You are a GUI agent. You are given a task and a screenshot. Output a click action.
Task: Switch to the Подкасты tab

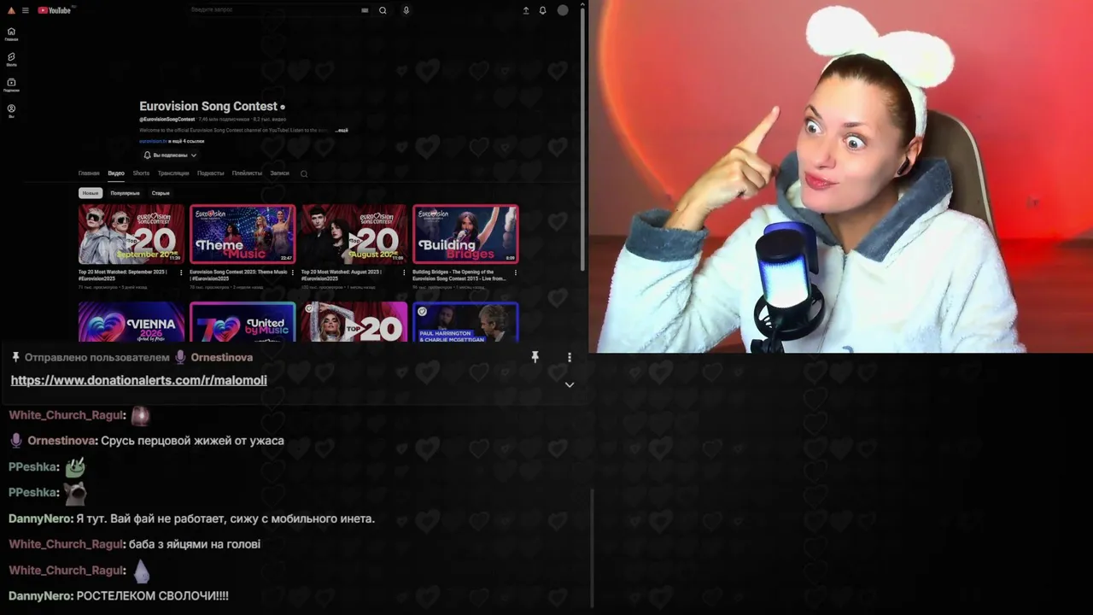click(210, 173)
